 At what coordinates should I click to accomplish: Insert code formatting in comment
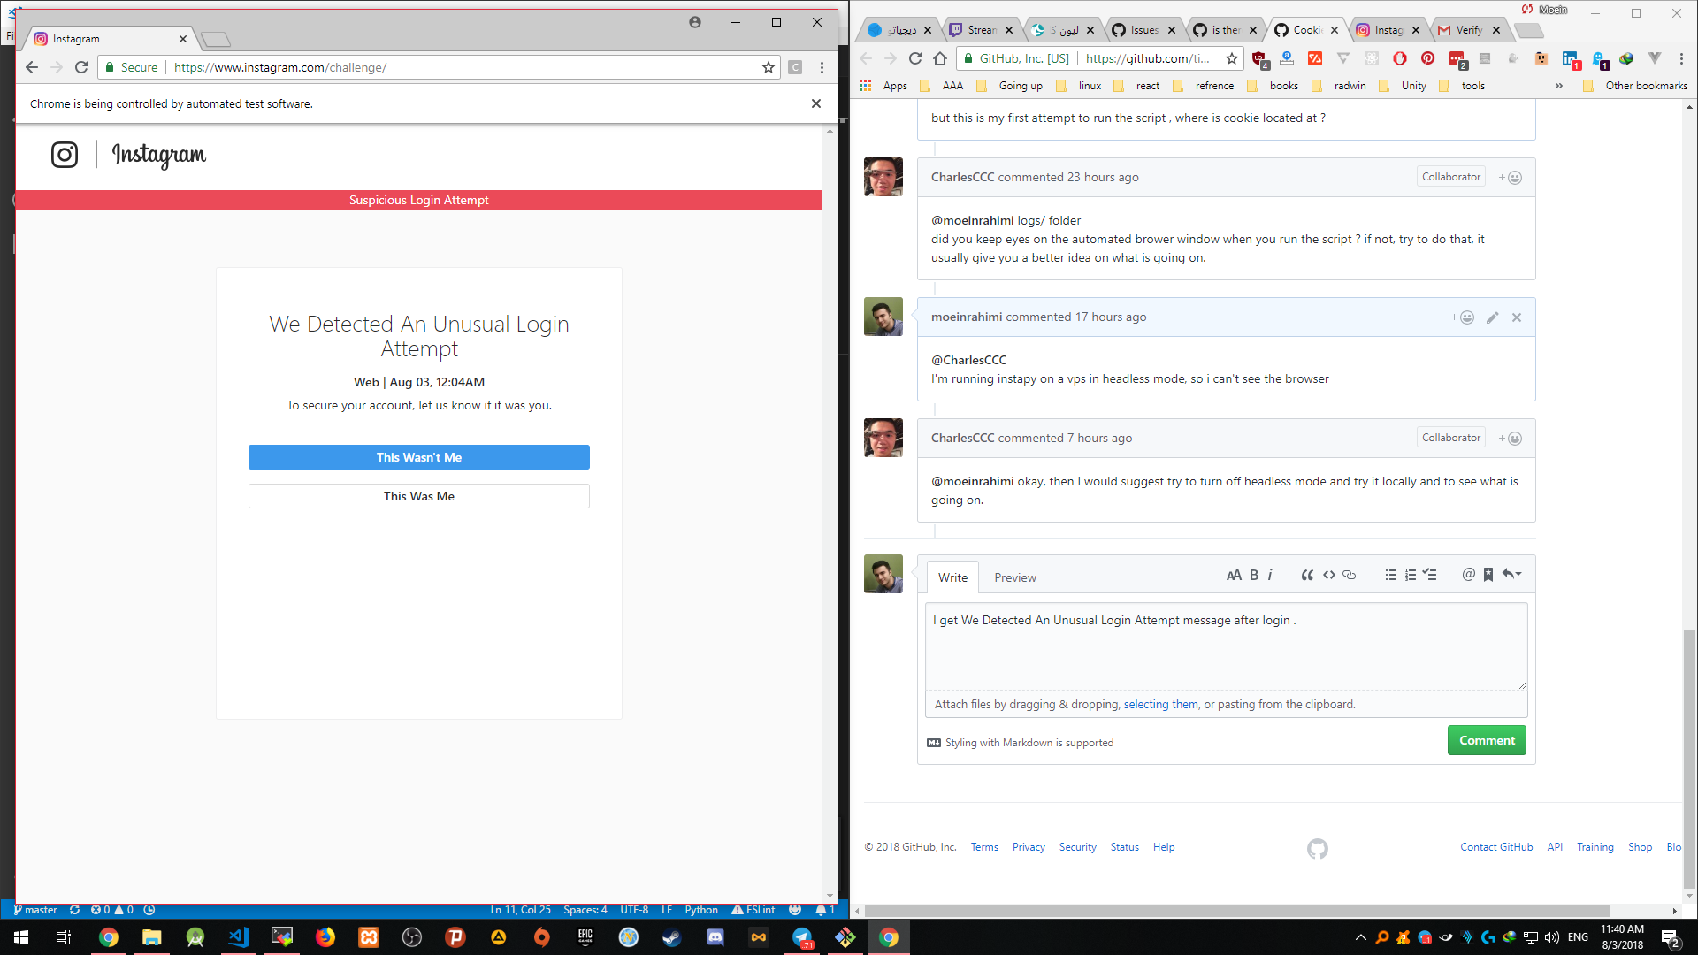[1328, 575]
